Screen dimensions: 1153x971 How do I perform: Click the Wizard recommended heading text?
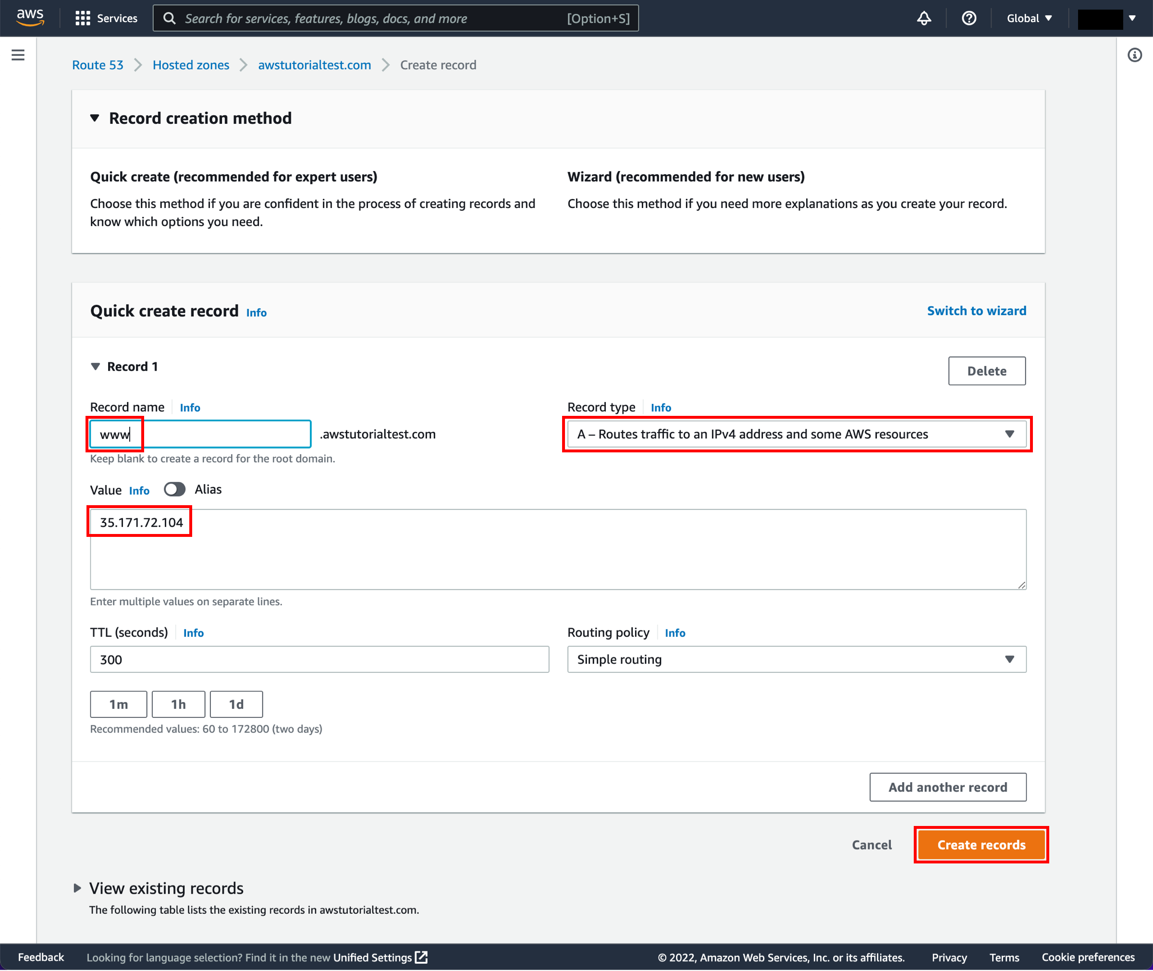[x=686, y=177]
